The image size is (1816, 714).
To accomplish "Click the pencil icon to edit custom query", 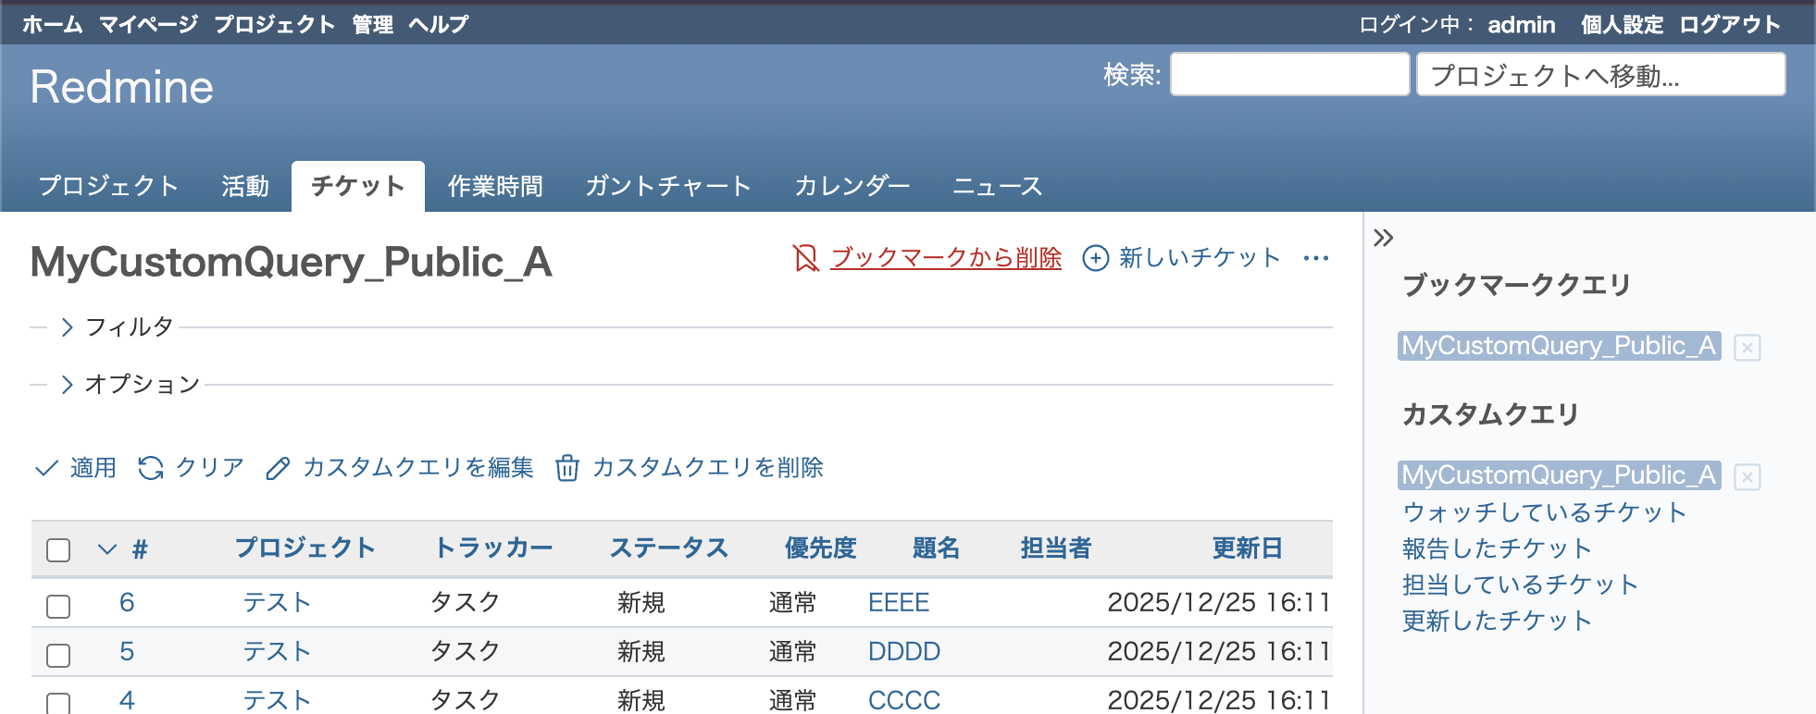I will [x=278, y=469].
